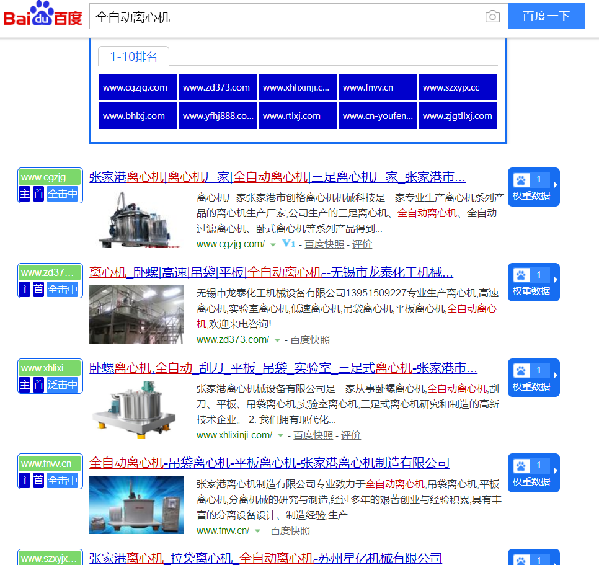
Task: Click www.xhlixinji.c... in ranking grid
Action: tap(298, 87)
